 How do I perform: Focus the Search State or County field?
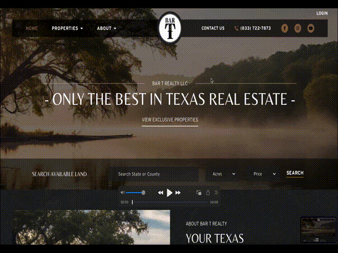click(x=154, y=174)
